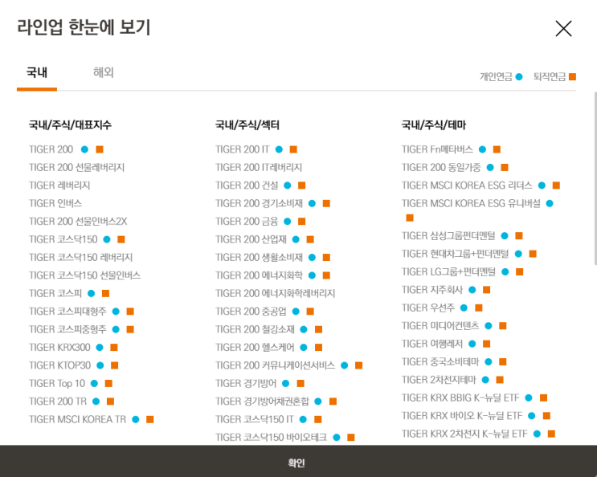
Task: Open the TIGER 200 fund link
Action: point(51,149)
